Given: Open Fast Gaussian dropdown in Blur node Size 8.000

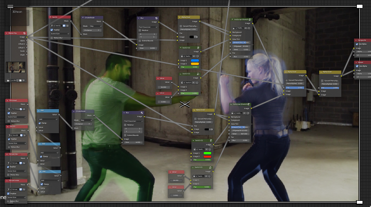Looking at the screenshot, I should (x=148, y=27).
